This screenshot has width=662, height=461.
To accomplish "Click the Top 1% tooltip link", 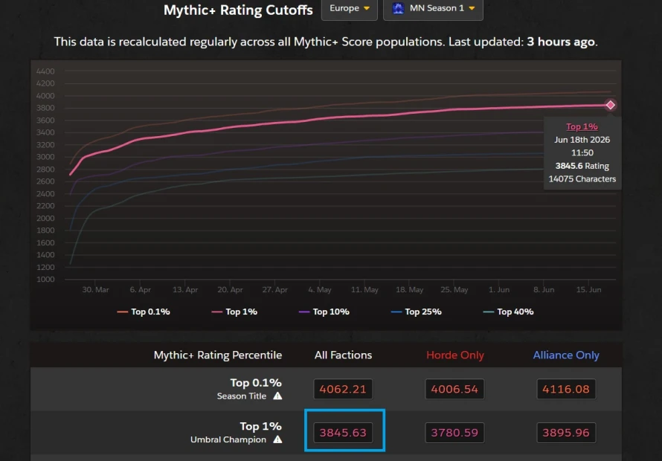I will pyautogui.click(x=582, y=126).
